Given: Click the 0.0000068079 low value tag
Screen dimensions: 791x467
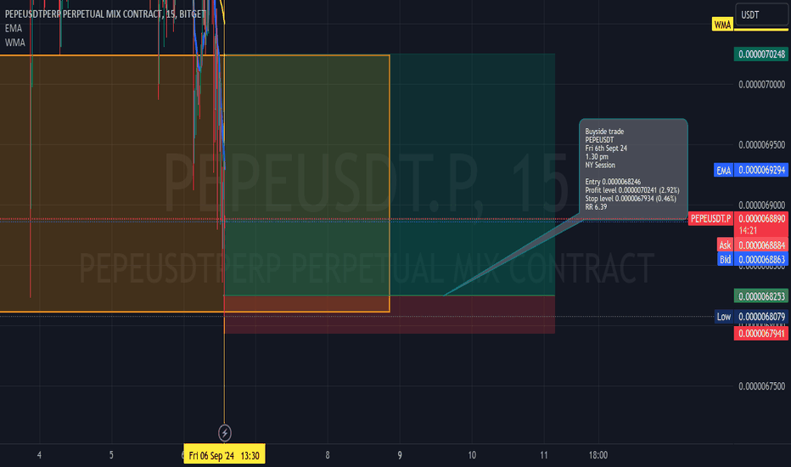Looking at the screenshot, I should coord(761,317).
